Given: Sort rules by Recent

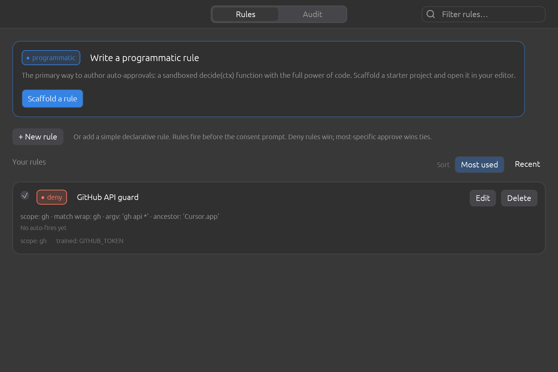Looking at the screenshot, I should pyautogui.click(x=527, y=164).
